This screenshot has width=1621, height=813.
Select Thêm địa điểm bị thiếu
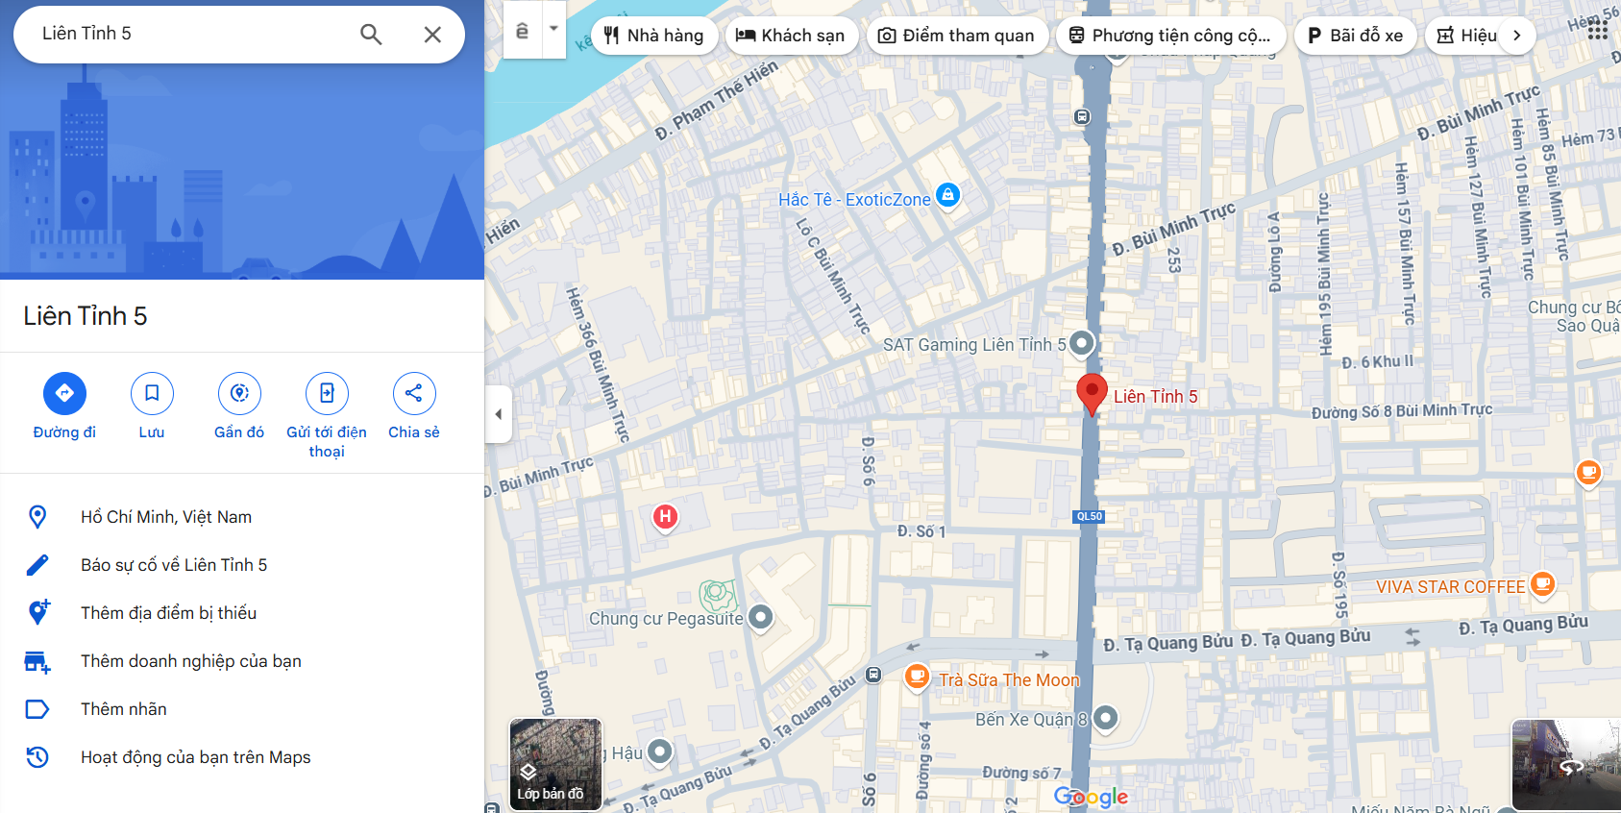click(x=242, y=613)
